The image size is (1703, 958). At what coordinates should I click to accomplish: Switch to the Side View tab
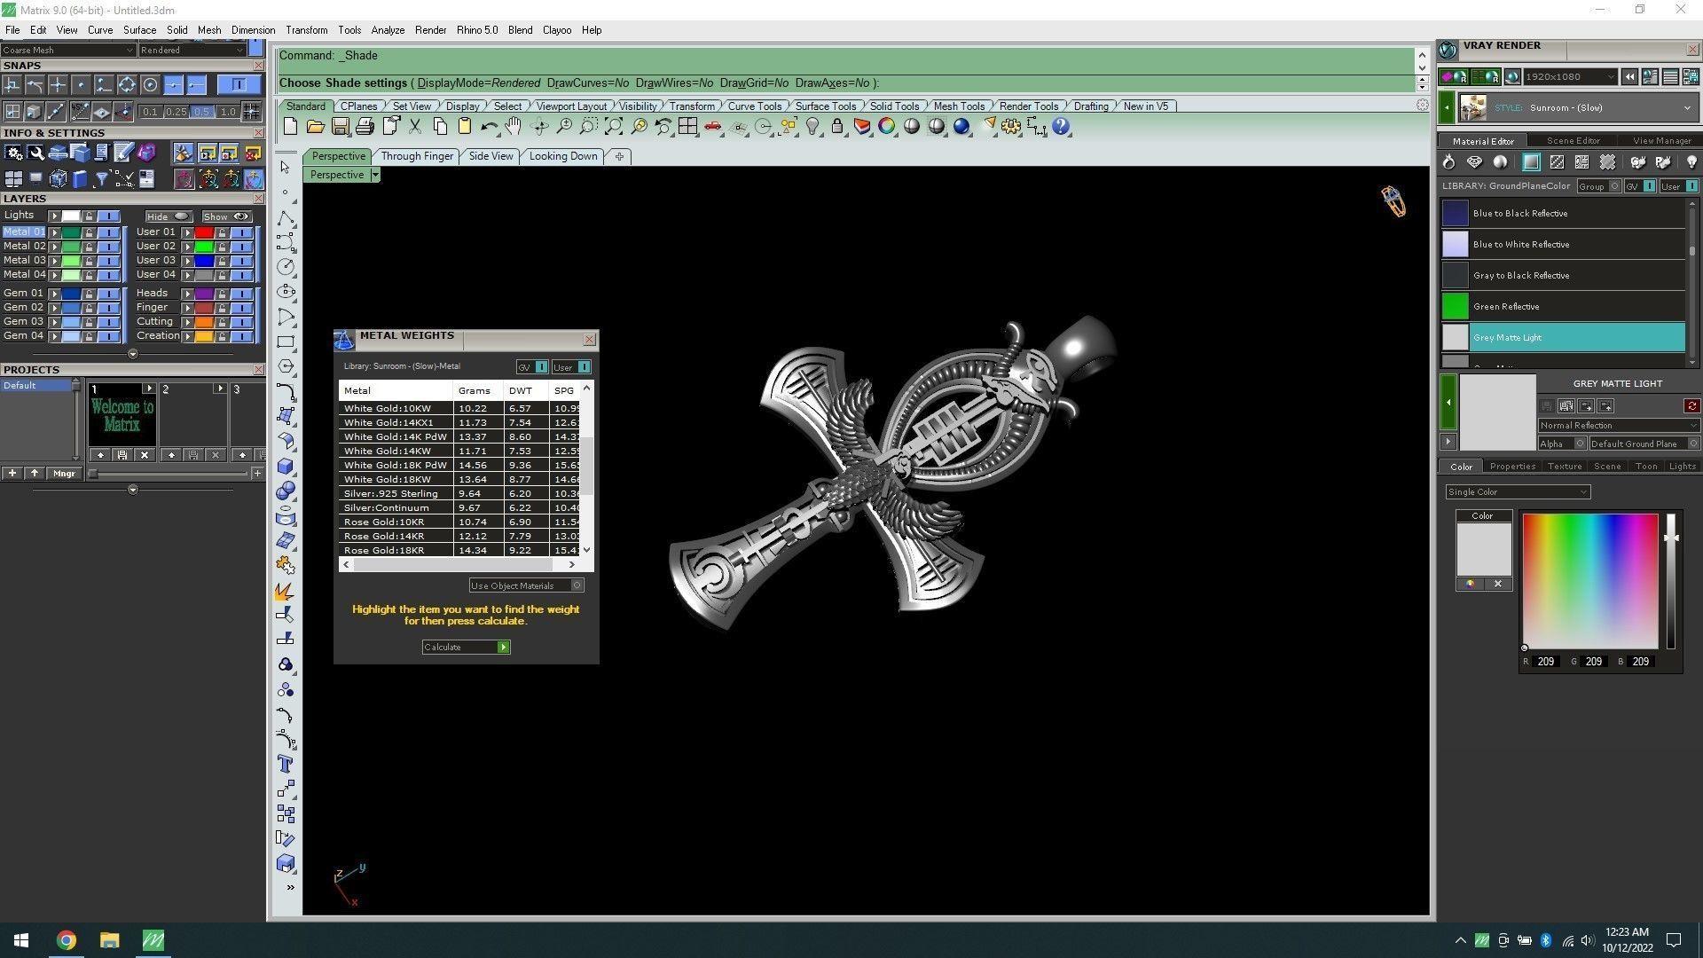pos(490,156)
